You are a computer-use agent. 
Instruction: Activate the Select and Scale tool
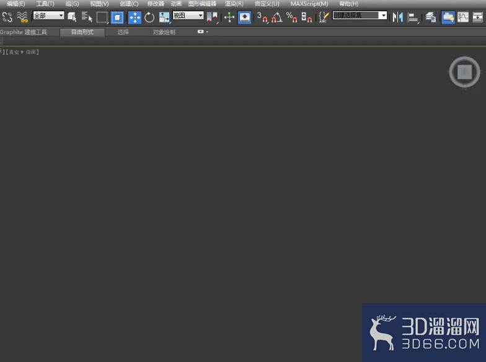tap(164, 17)
